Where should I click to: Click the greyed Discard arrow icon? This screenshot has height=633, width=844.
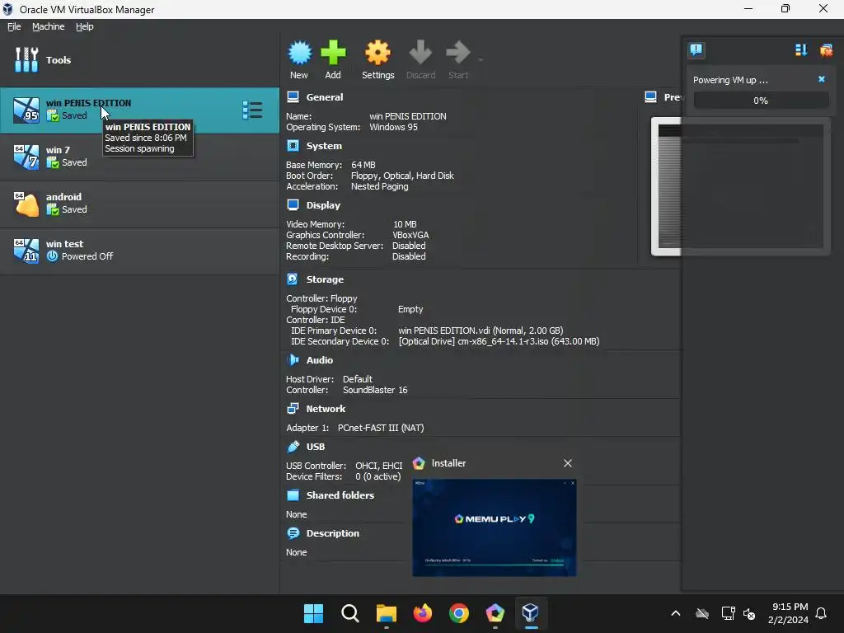420,53
